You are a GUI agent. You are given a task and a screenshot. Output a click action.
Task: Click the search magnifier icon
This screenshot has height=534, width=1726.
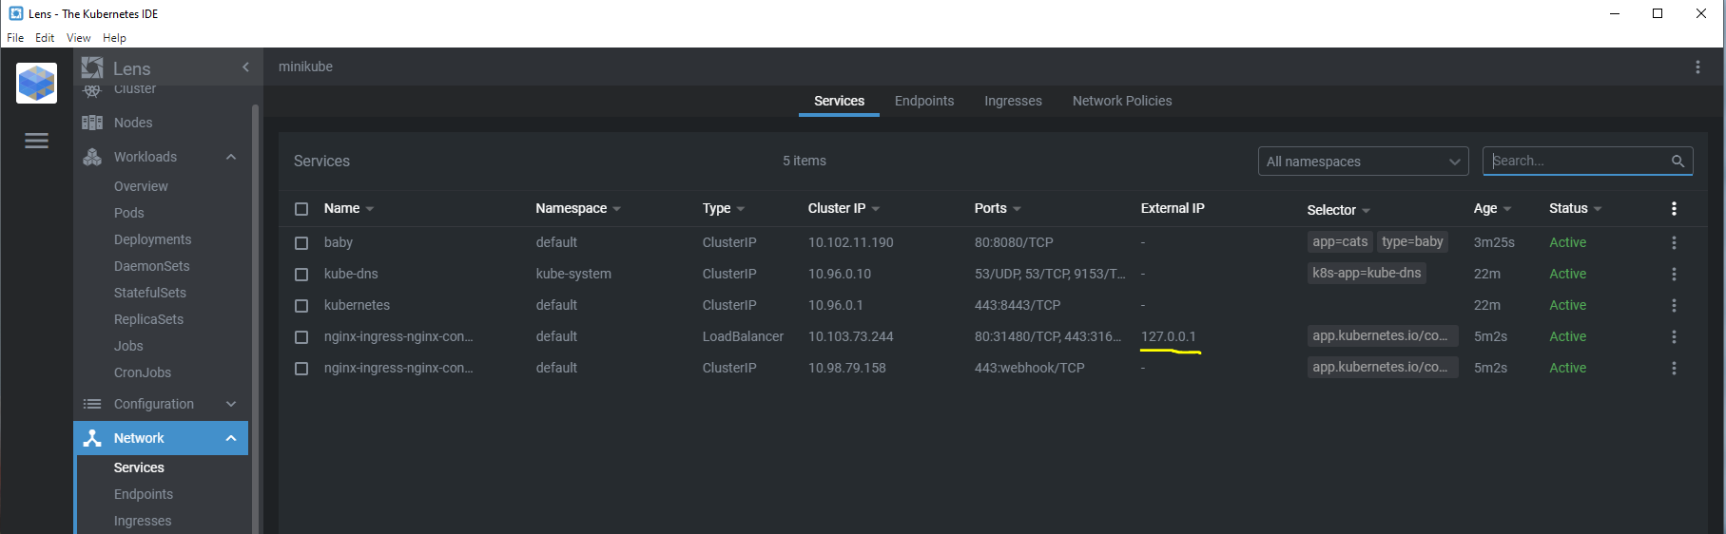point(1678,162)
